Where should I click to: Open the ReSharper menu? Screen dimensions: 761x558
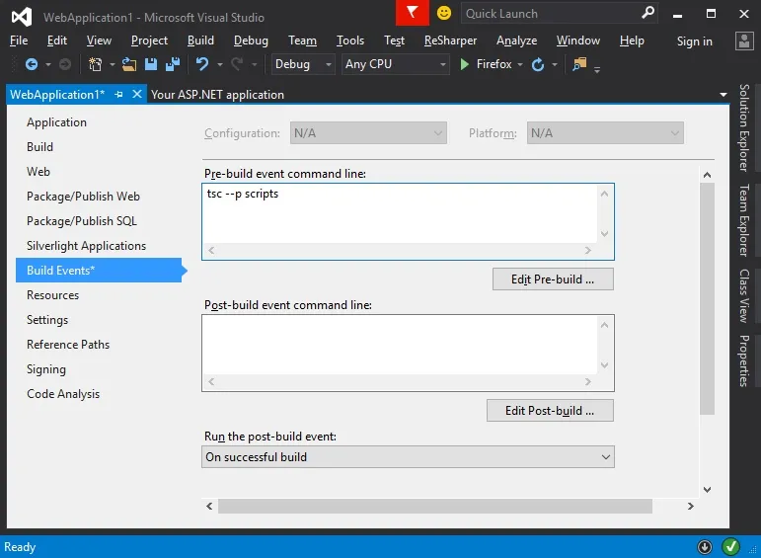[x=450, y=40]
